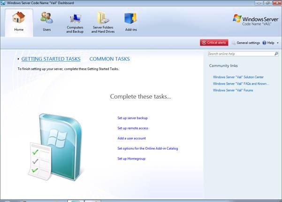Click the To finish setting up your server text
This screenshot has height=202, width=282.
68,69
